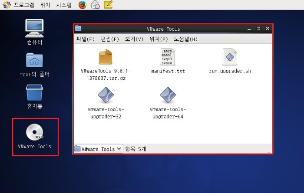Click the vmware-tools-upgrader-32 file name label
This screenshot has height=193, width=304.
pyautogui.click(x=106, y=113)
